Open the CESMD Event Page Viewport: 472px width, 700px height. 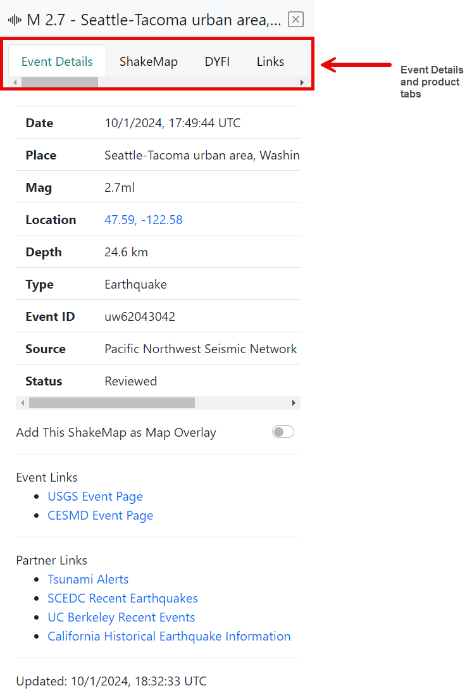tap(100, 515)
